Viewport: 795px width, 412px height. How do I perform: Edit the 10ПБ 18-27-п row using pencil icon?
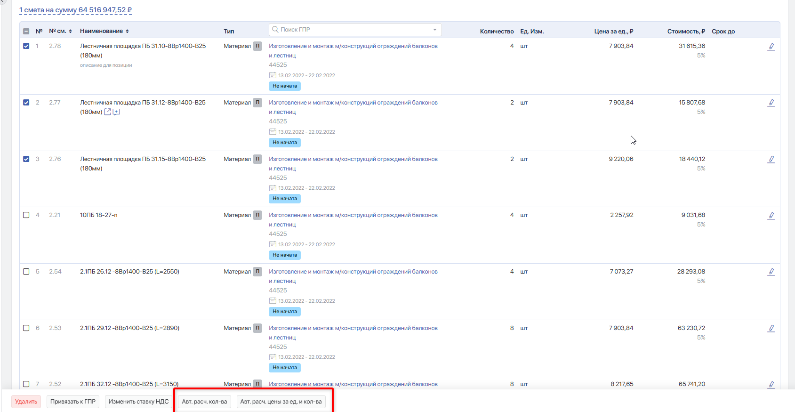[x=771, y=216]
